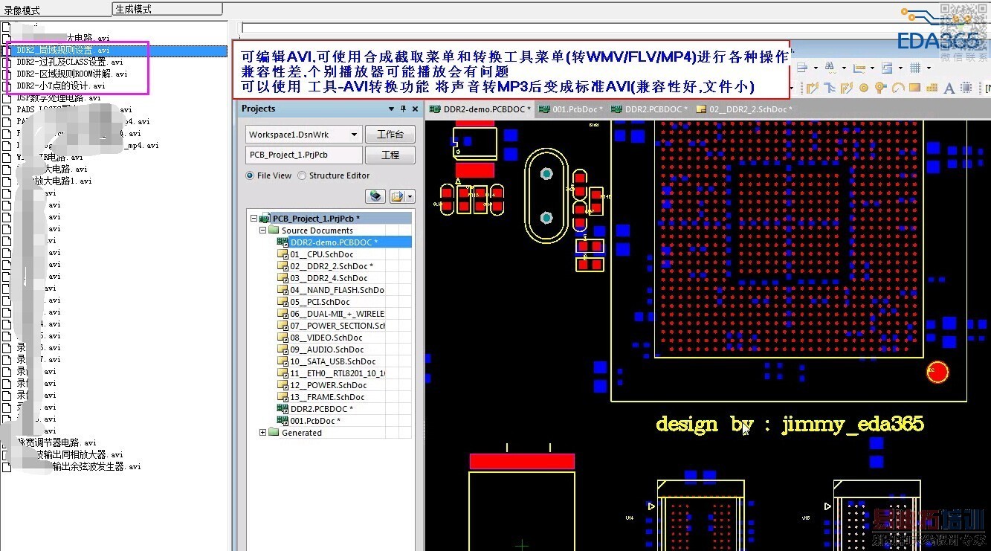Image resolution: width=991 pixels, height=551 pixels.
Task: Open the Workspace1.DsnWrk dropdown
Action: [354, 135]
